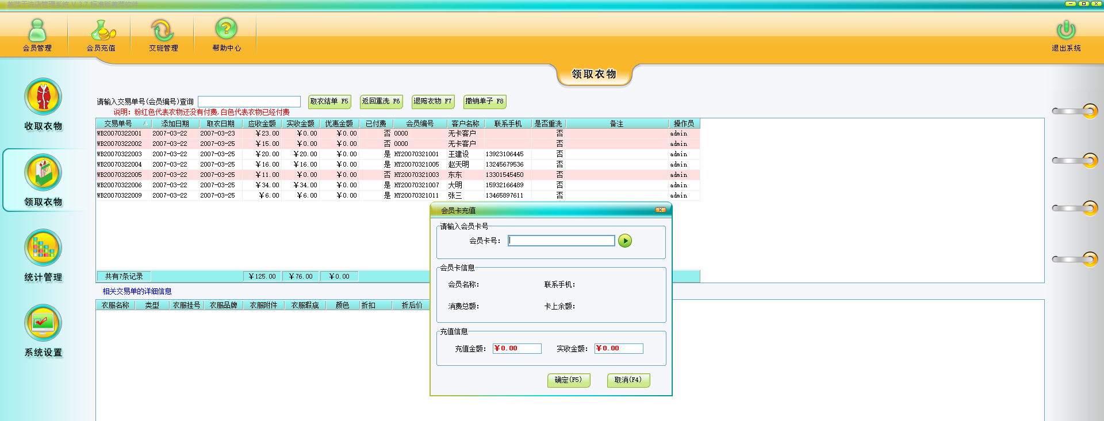This screenshot has height=421, width=1104.
Task: Click 衣服挂号 detail column header
Action: click(187, 306)
